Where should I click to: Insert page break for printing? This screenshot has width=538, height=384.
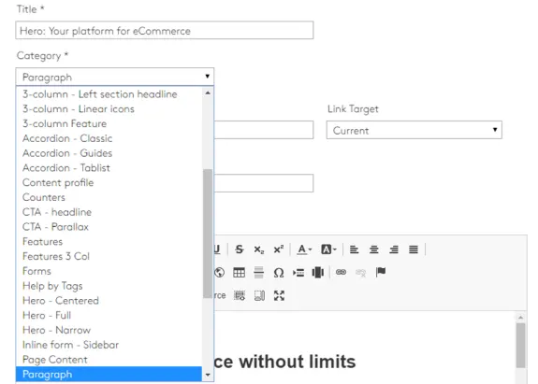coord(298,273)
